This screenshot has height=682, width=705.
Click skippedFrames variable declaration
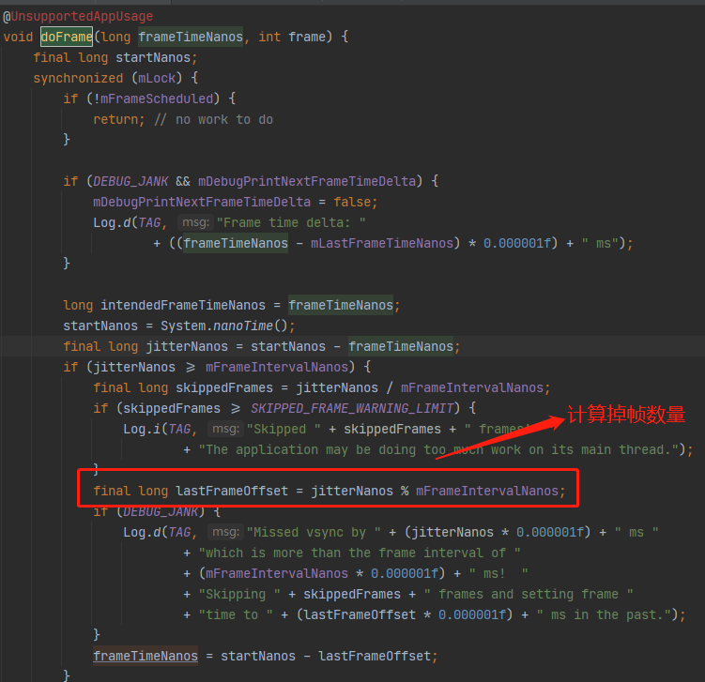click(x=224, y=388)
